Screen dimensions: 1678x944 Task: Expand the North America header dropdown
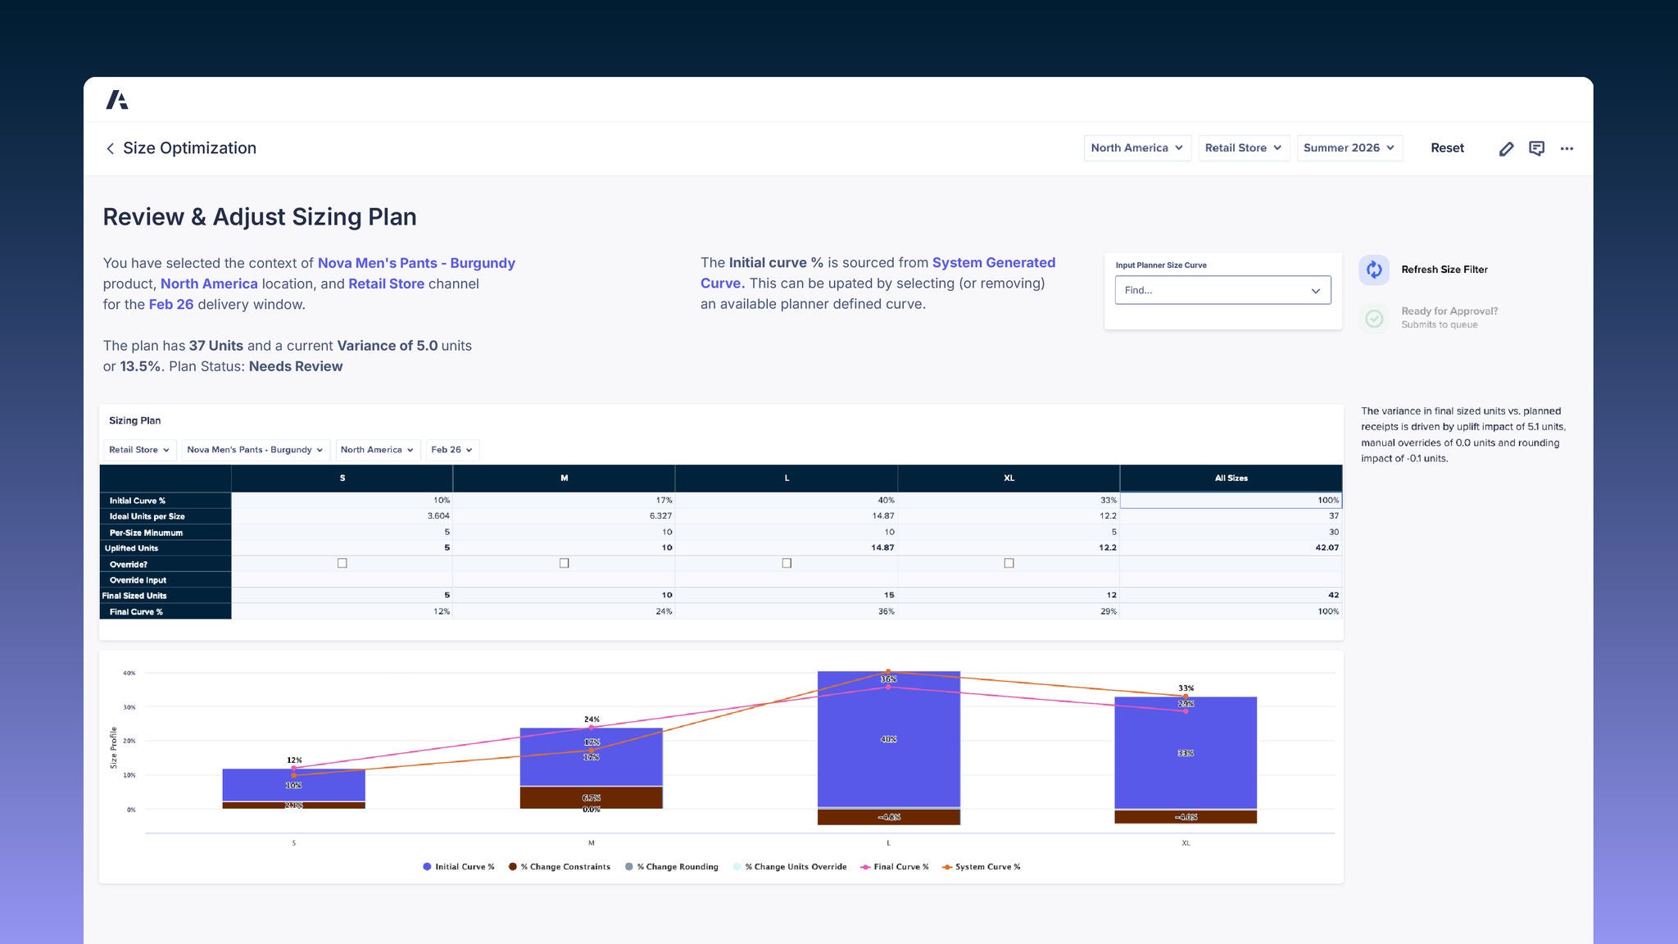click(x=1137, y=148)
